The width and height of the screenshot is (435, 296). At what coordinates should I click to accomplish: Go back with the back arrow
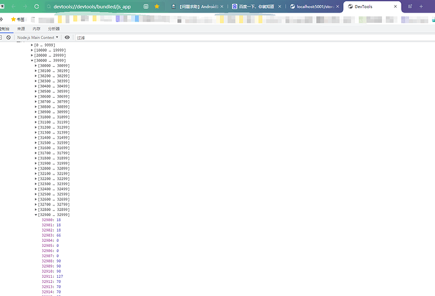[13, 6]
